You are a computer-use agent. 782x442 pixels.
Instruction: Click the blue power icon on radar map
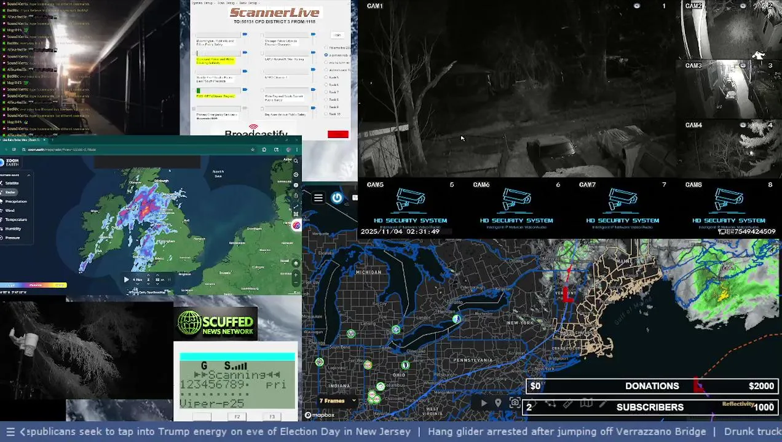(x=337, y=198)
